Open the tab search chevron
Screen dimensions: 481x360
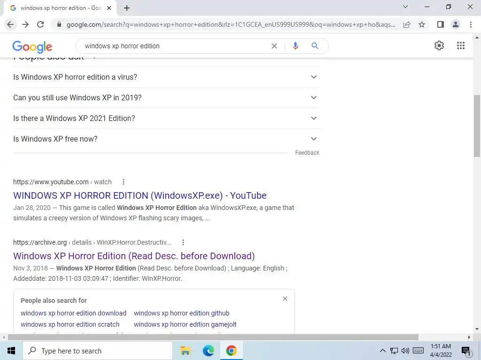click(x=405, y=7)
